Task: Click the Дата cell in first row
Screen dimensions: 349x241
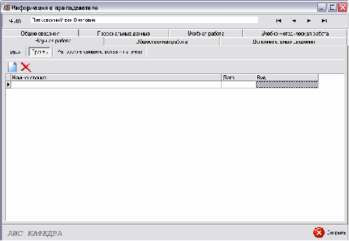Action: [x=239, y=85]
